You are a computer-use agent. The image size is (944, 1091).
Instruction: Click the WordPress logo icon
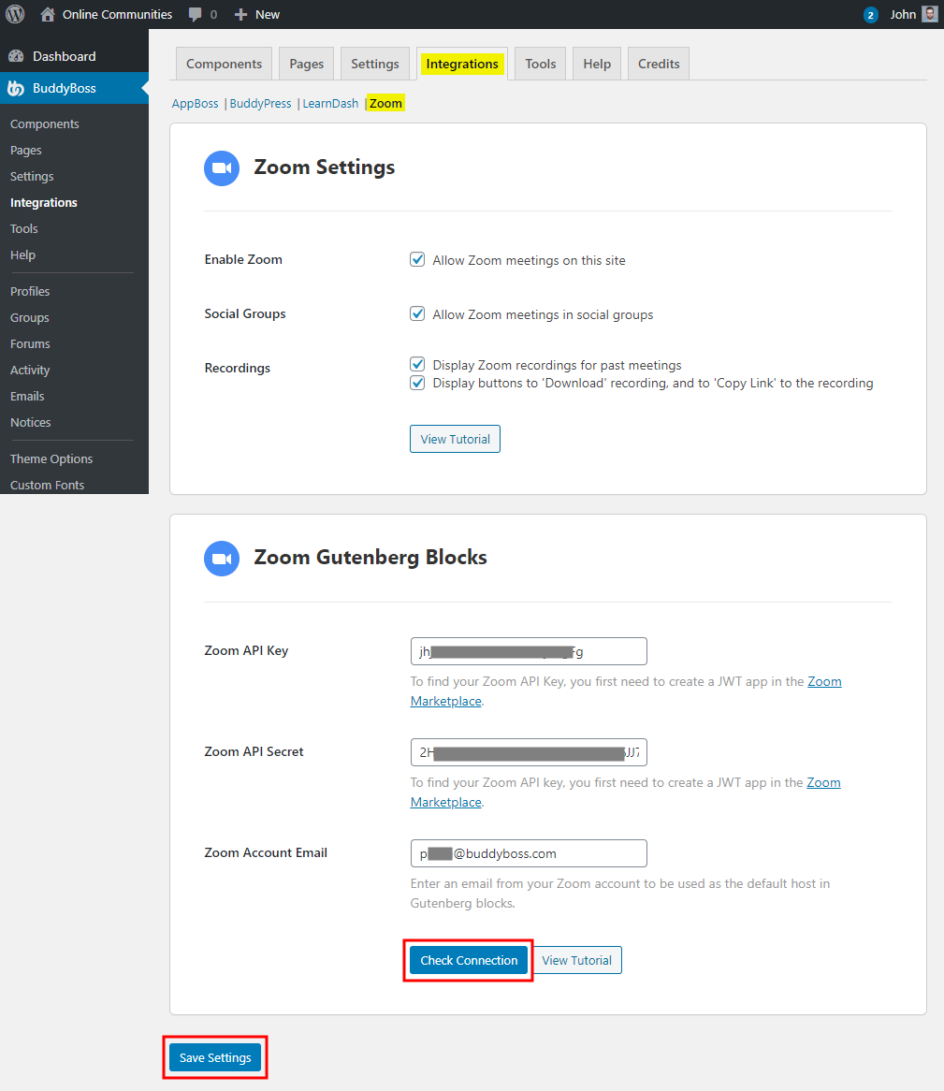point(15,14)
